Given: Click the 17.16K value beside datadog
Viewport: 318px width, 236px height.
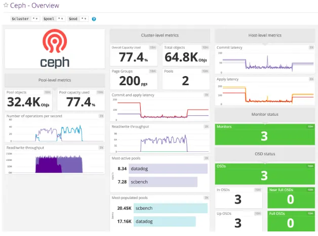Looking at the screenshot, I should pyautogui.click(x=125, y=221).
